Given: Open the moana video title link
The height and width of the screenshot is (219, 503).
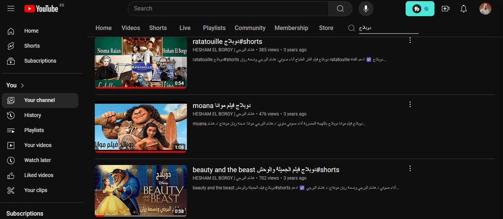Looking at the screenshot, I should click(221, 105).
